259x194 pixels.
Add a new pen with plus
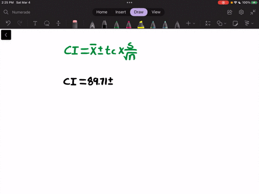click(188, 23)
